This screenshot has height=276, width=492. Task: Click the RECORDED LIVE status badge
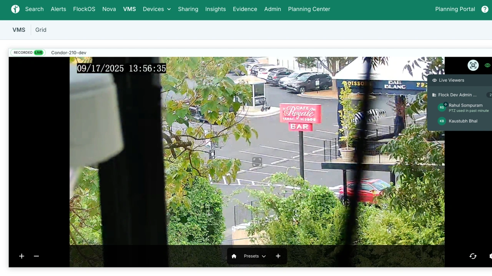28,53
